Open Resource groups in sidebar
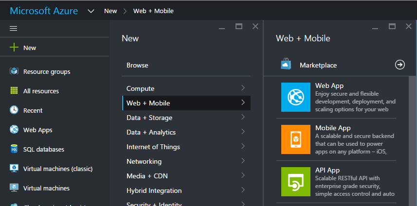Image resolution: width=417 pixels, height=206 pixels. (47, 72)
